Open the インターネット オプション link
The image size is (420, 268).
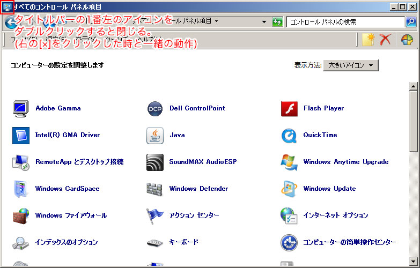(x=335, y=215)
